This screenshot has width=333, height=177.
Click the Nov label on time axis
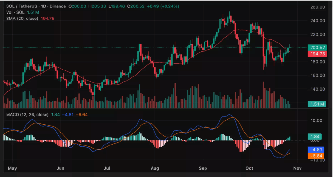tap(298, 169)
